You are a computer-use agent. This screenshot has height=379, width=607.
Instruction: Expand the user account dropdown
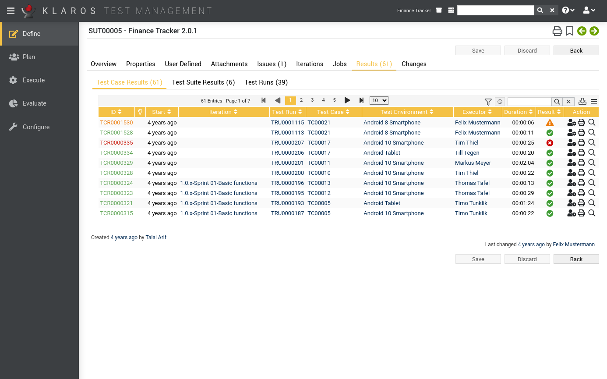pos(589,11)
